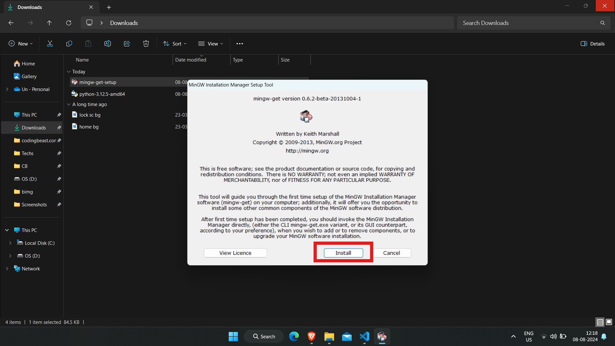
Task: Open the View dropdown
Action: 210,44
